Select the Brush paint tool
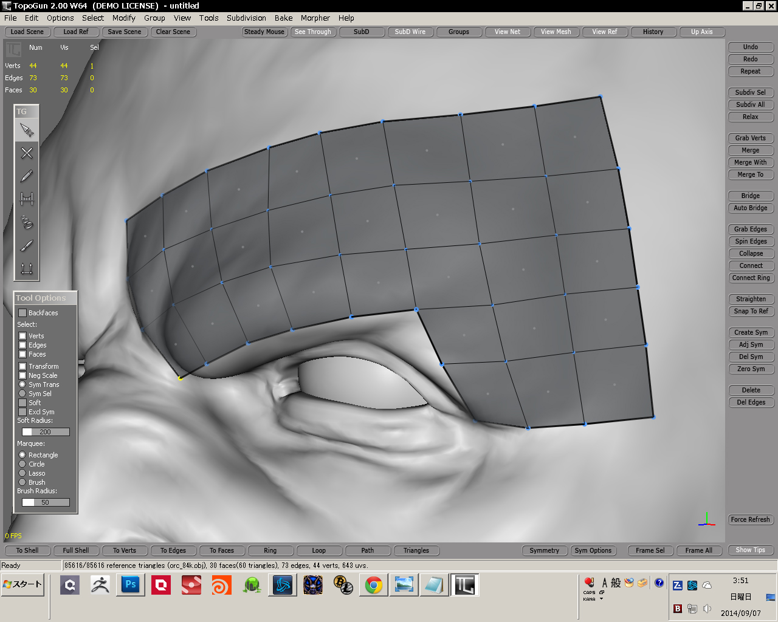Image resolution: width=778 pixels, height=622 pixels. [x=27, y=245]
